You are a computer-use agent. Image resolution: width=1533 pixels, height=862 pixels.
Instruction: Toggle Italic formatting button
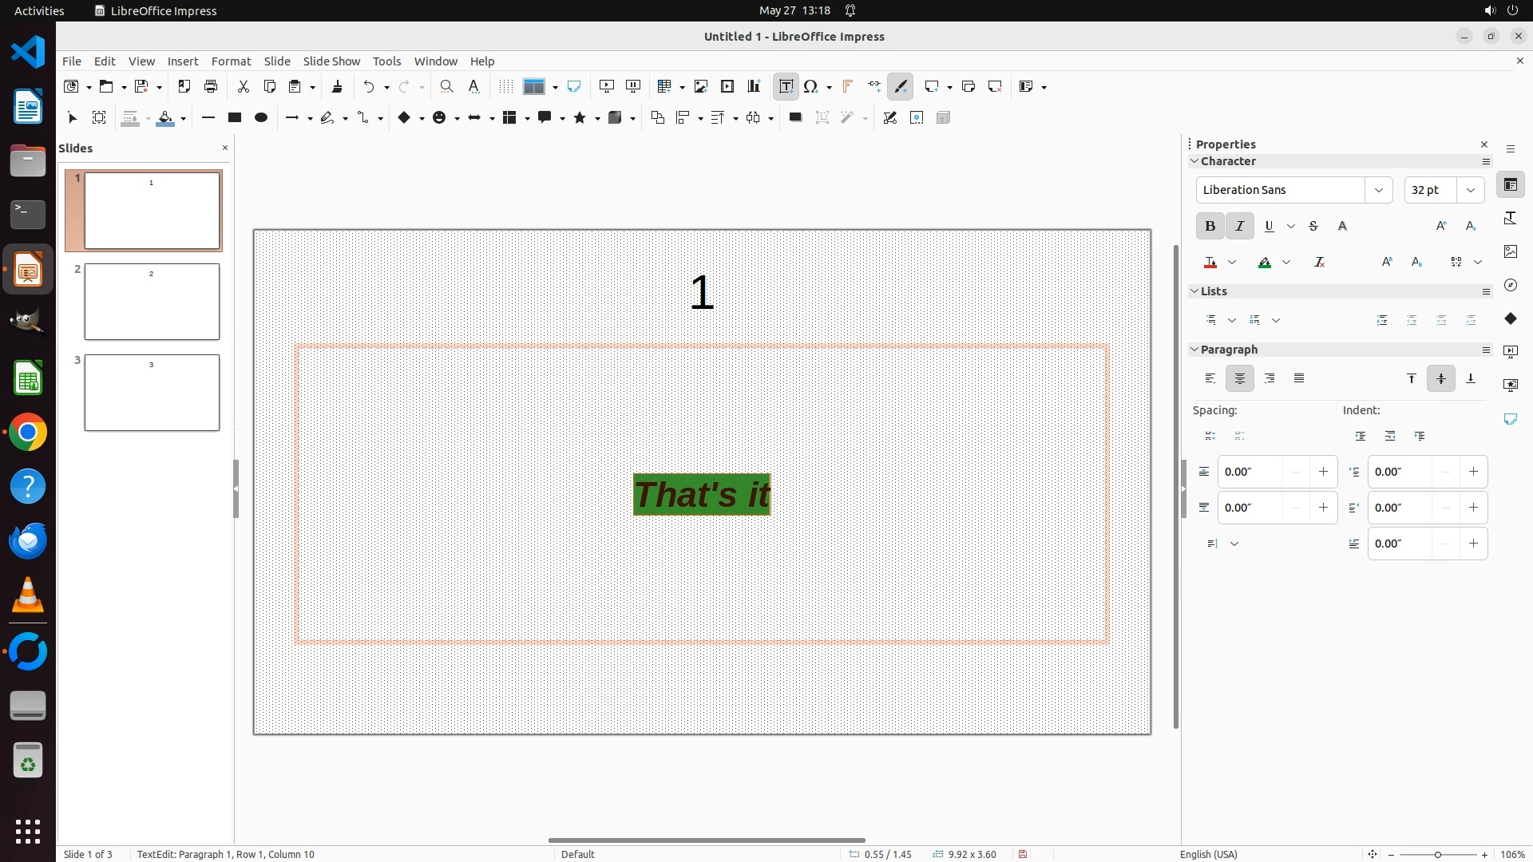[x=1239, y=226]
